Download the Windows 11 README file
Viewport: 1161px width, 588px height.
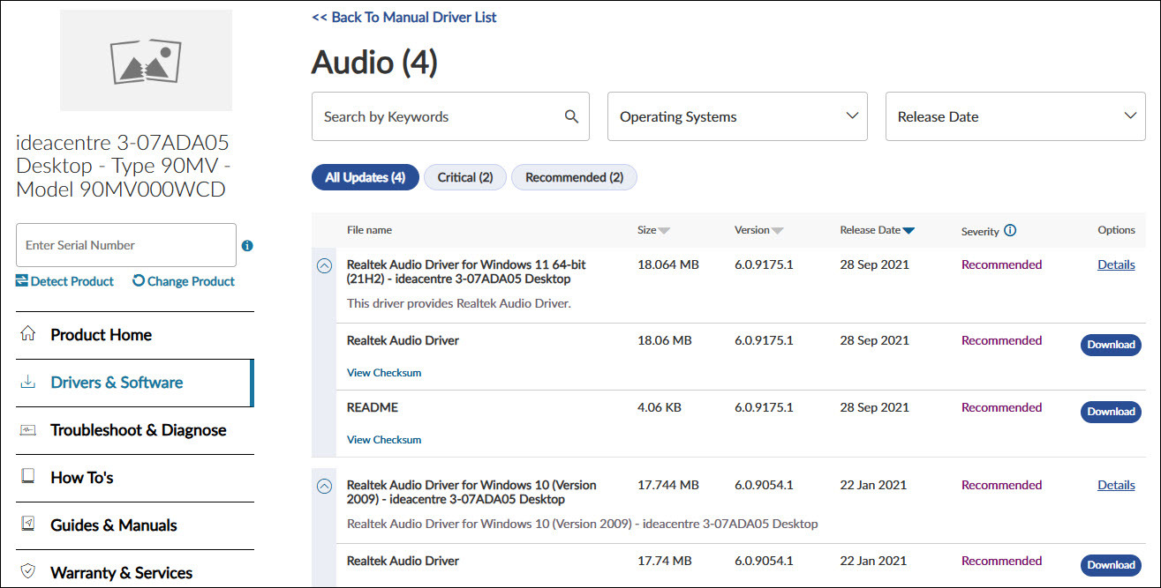[x=1110, y=412]
